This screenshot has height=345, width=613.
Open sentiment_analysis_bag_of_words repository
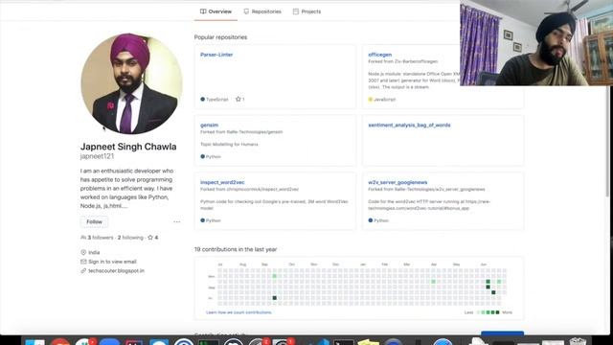click(x=409, y=126)
